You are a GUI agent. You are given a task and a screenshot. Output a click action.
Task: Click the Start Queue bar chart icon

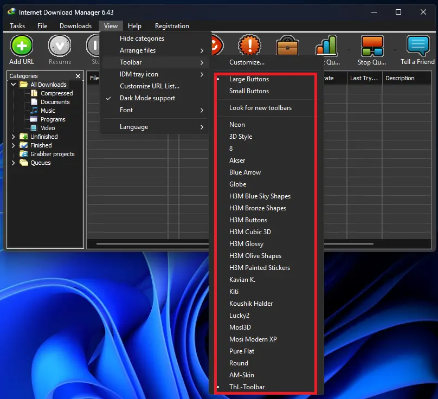(326, 45)
